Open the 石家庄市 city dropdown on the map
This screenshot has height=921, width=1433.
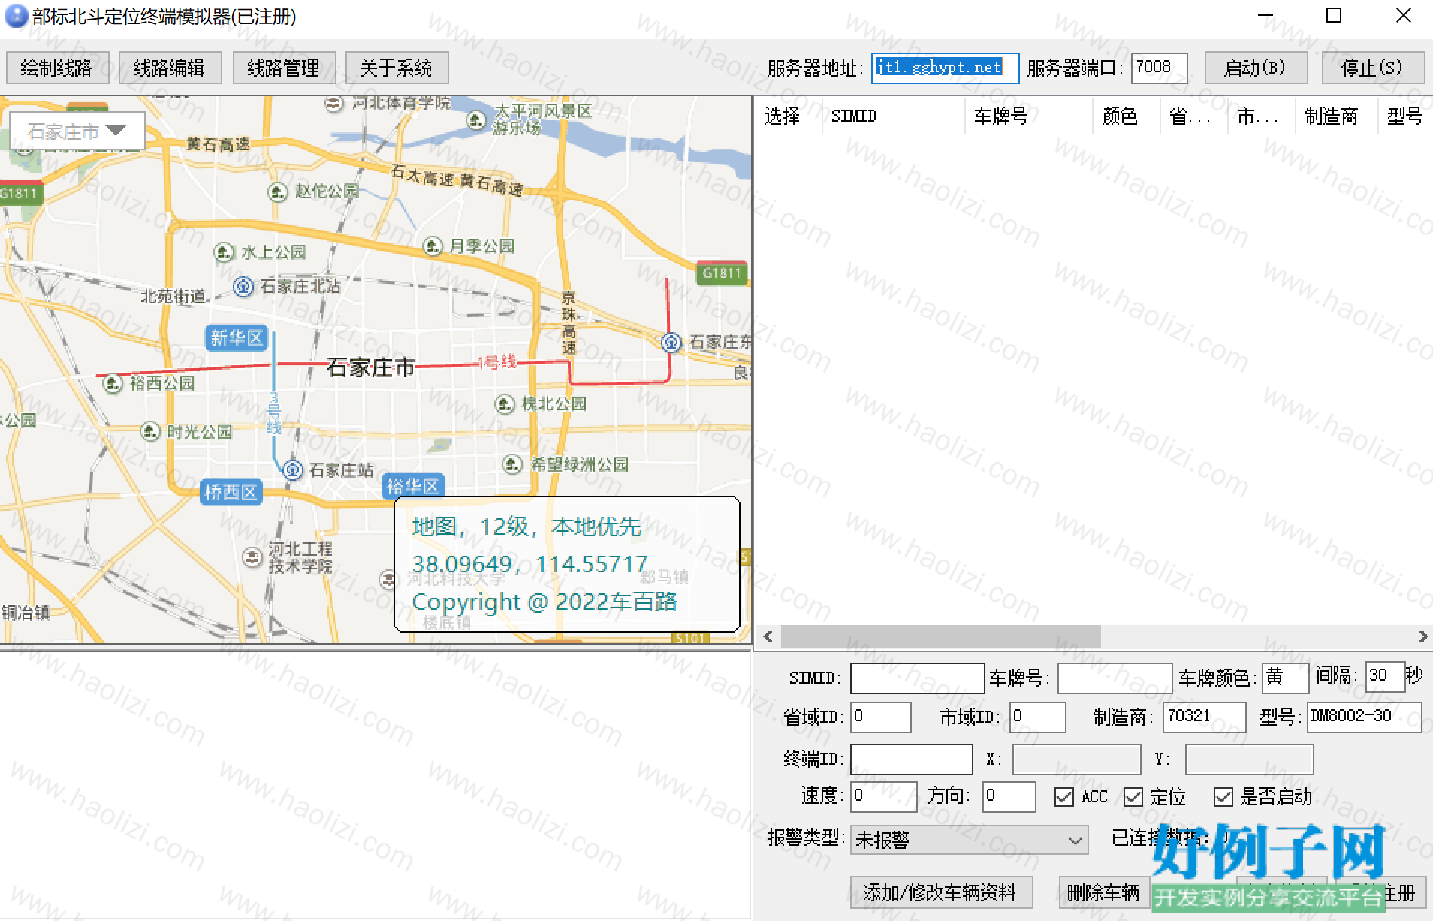[x=77, y=131]
